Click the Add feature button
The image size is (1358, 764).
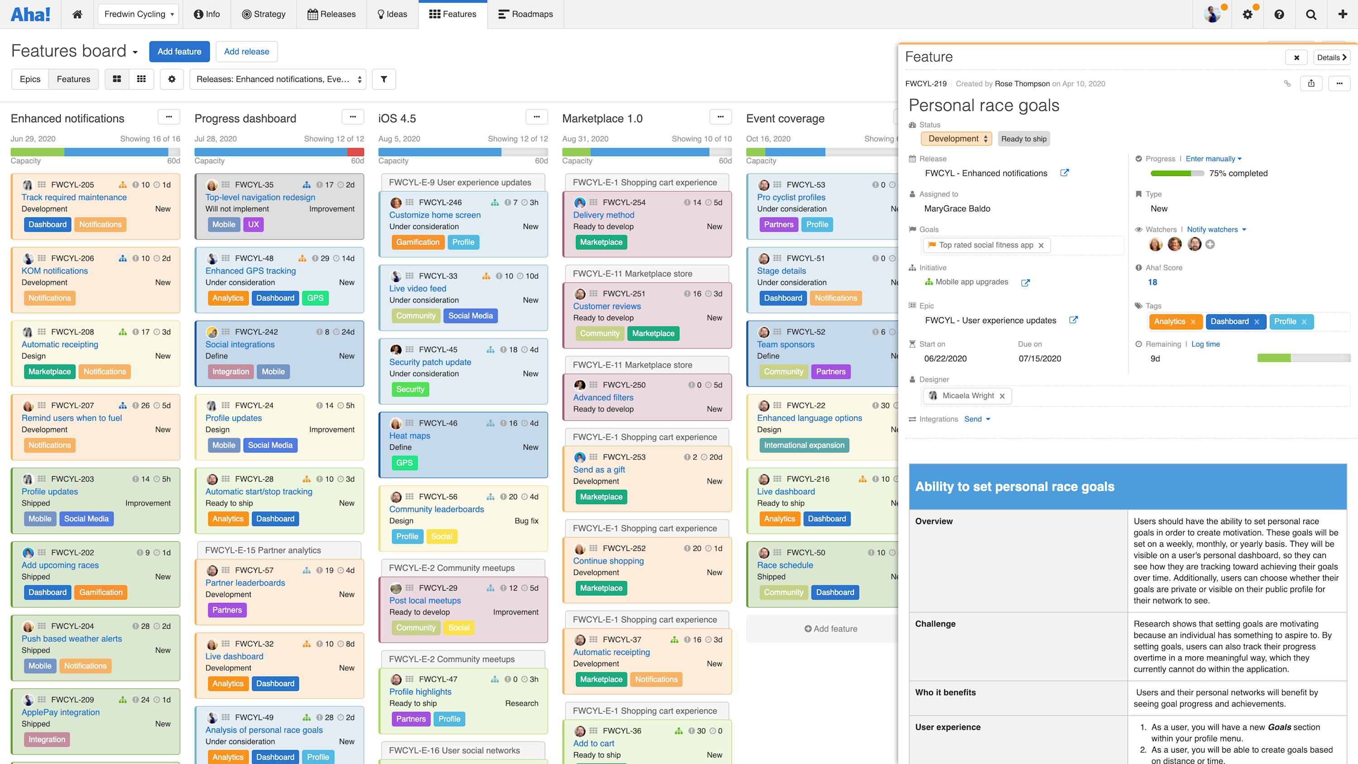[x=179, y=51]
